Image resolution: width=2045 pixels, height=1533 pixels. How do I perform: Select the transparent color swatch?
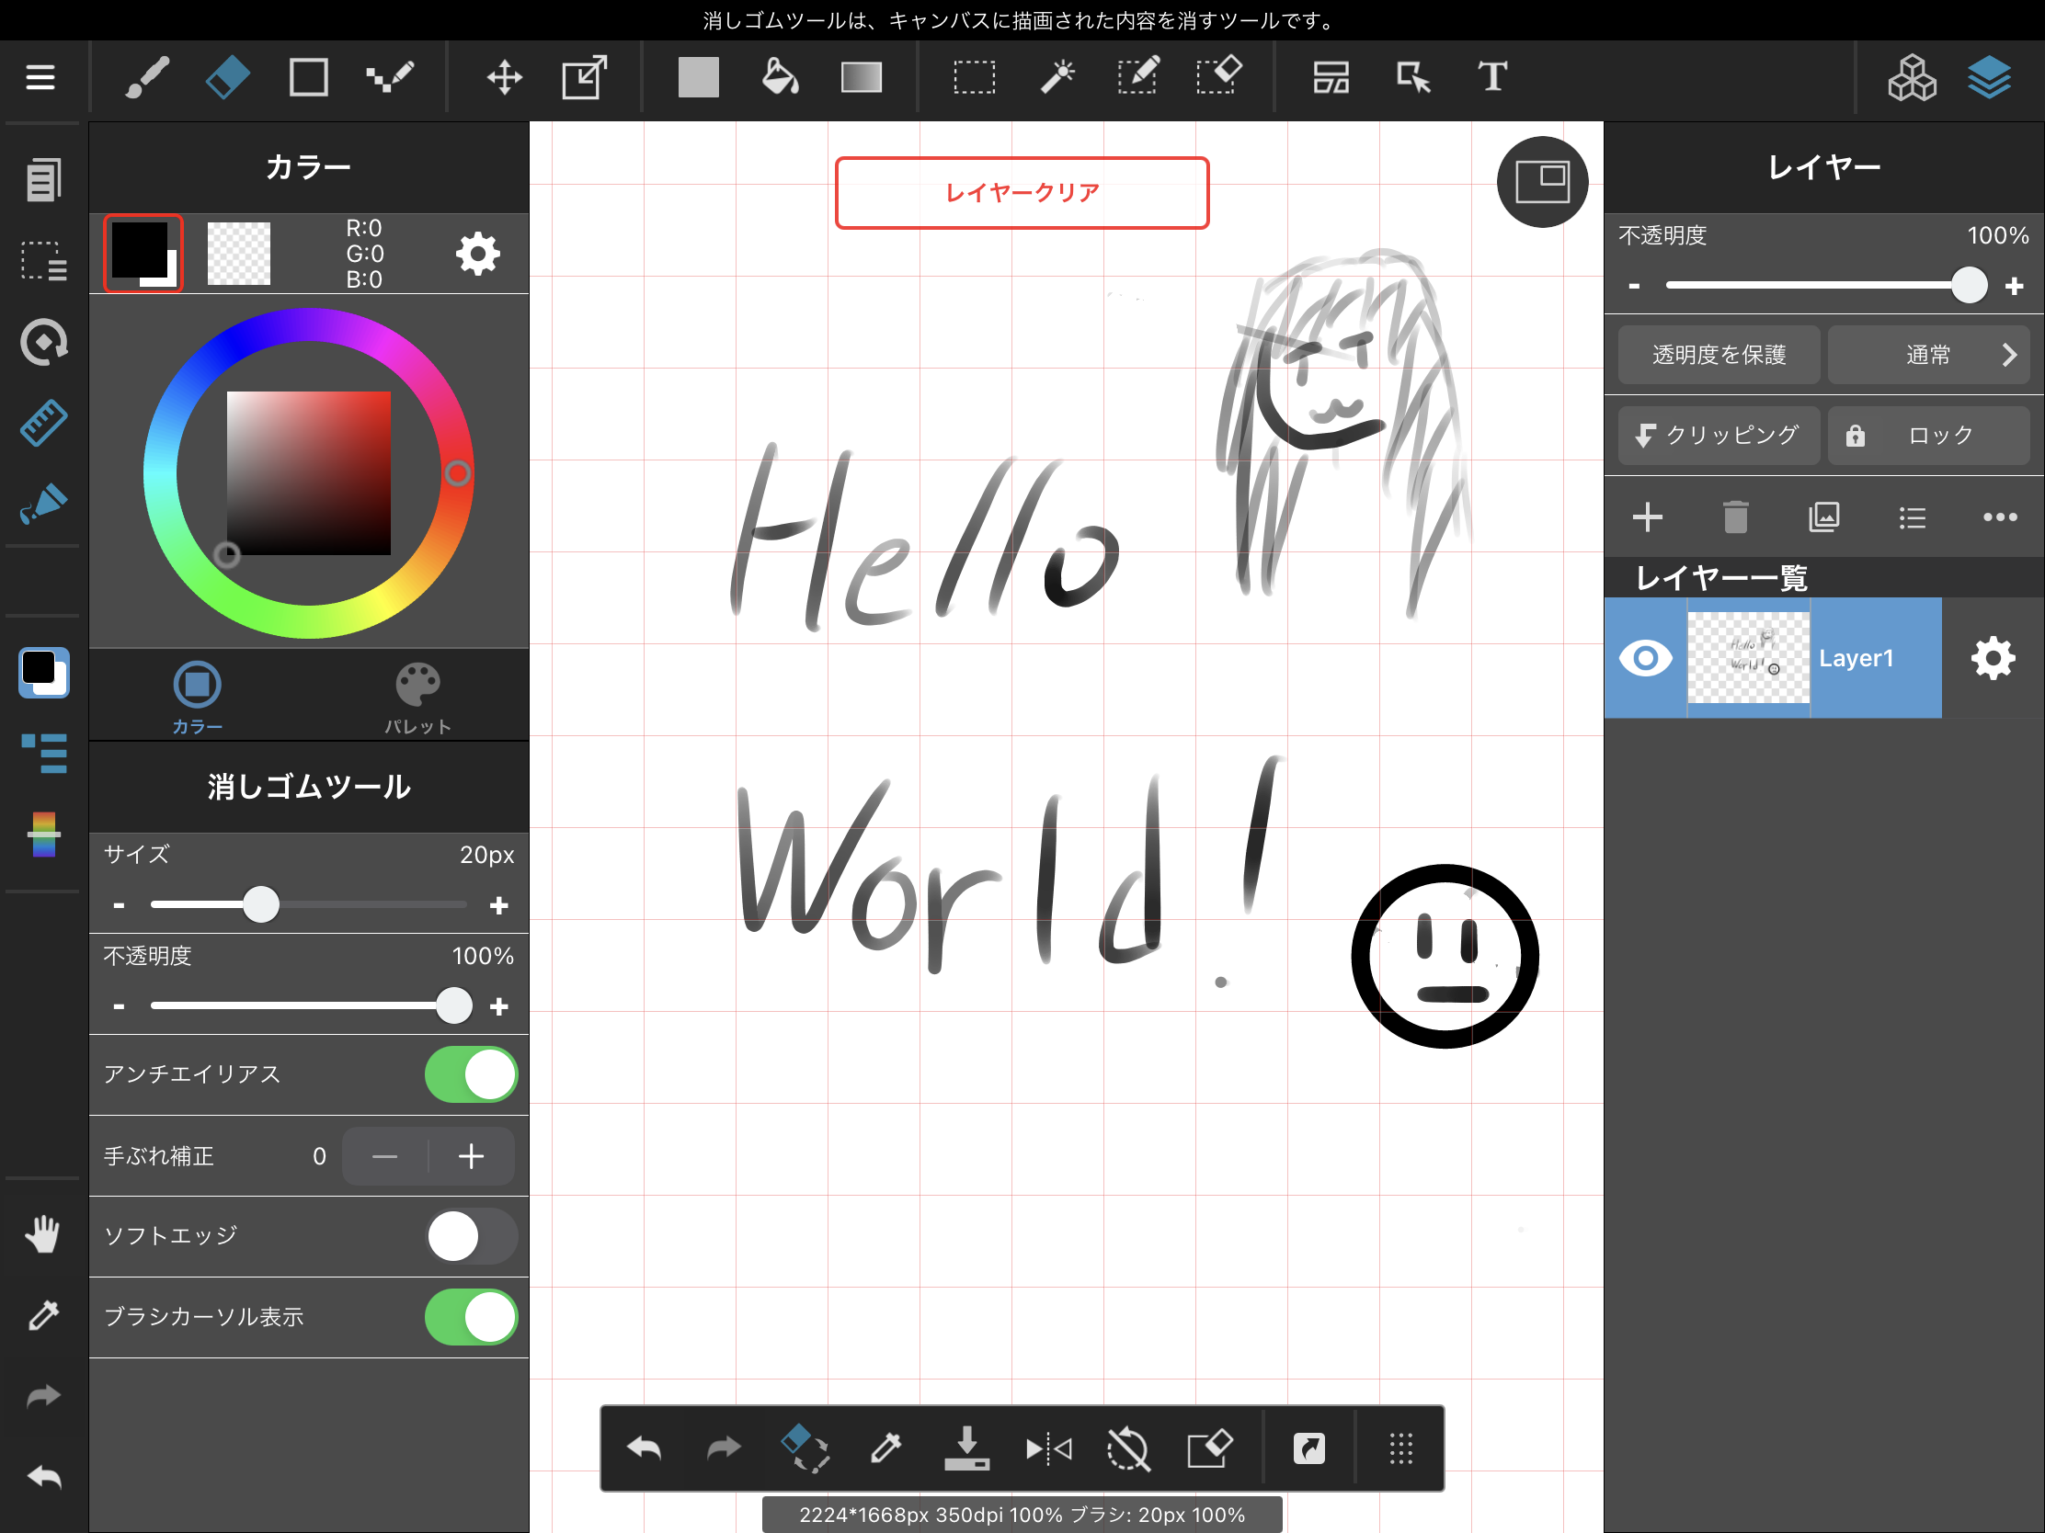pyautogui.click(x=238, y=253)
